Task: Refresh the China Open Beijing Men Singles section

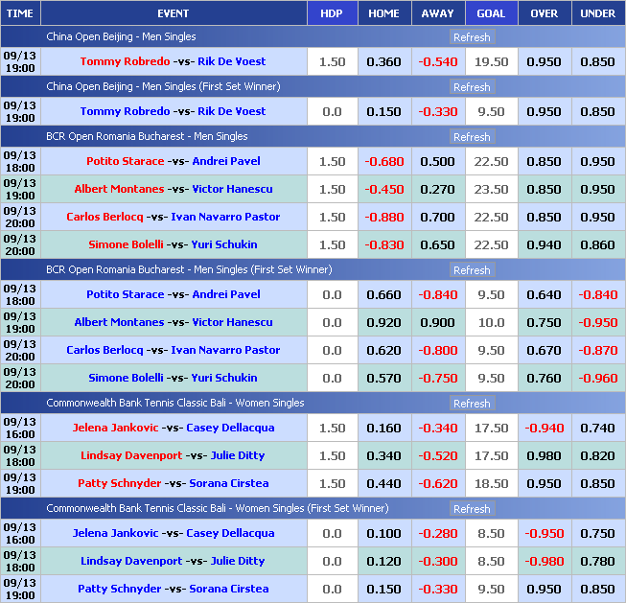Action: 471,37
